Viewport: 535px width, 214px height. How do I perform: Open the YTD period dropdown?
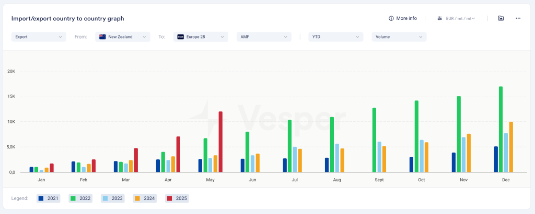tap(336, 37)
